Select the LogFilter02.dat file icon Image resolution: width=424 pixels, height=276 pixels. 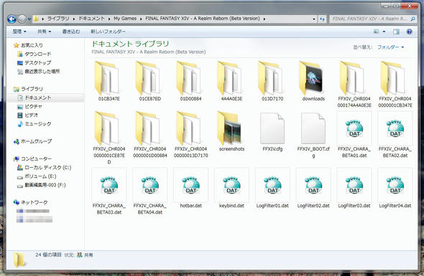click(313, 185)
